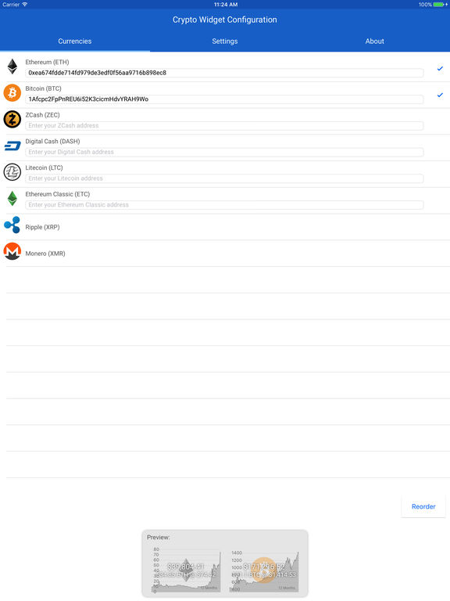
Task: Click the ETH chart in widget preview
Action: [187, 571]
